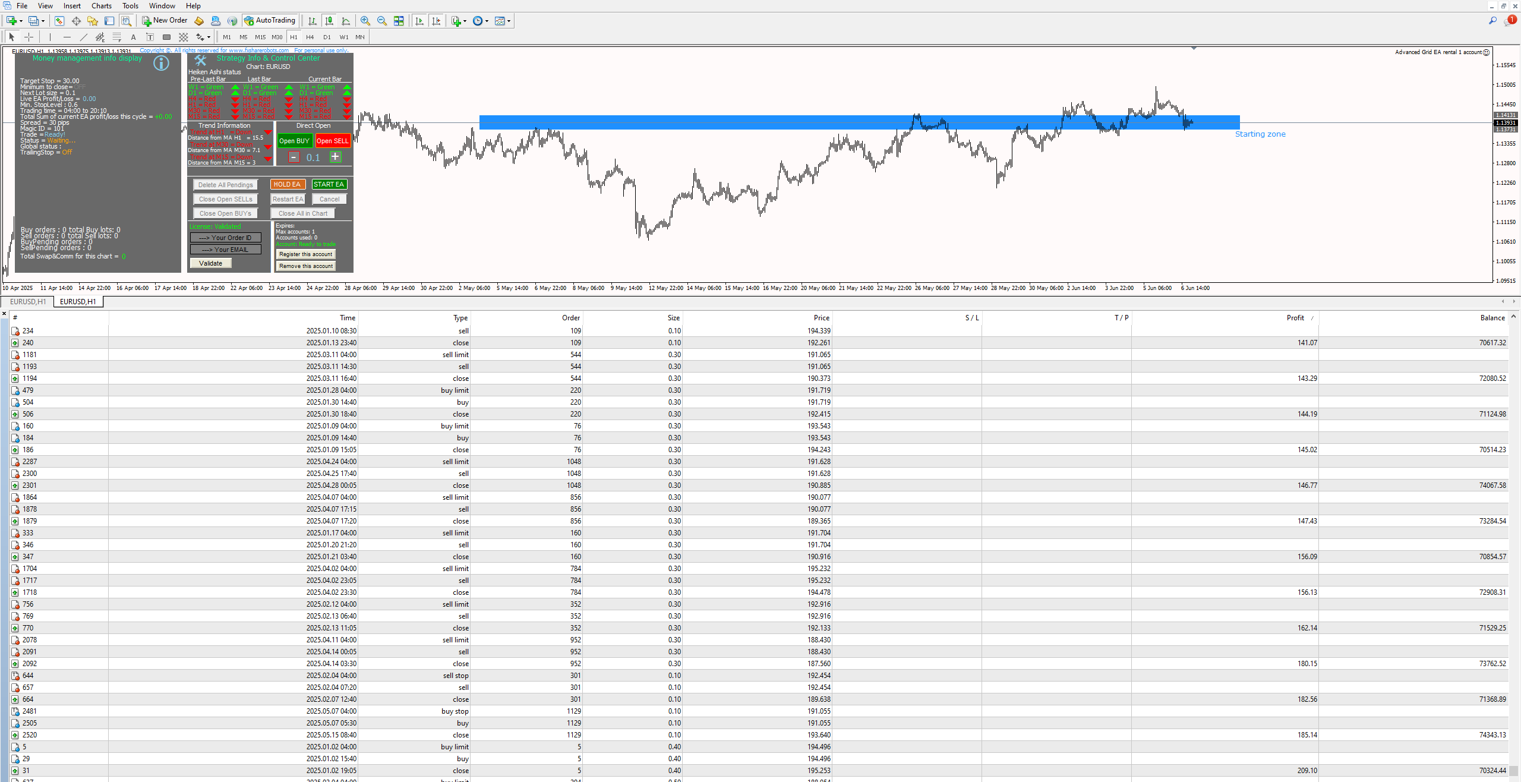Open the Profiles icon
Viewport: 1521px width, 782px height.
[33, 21]
